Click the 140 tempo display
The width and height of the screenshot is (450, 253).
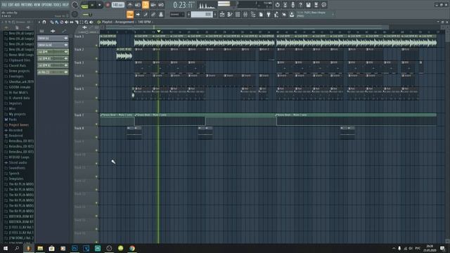click(x=117, y=5)
